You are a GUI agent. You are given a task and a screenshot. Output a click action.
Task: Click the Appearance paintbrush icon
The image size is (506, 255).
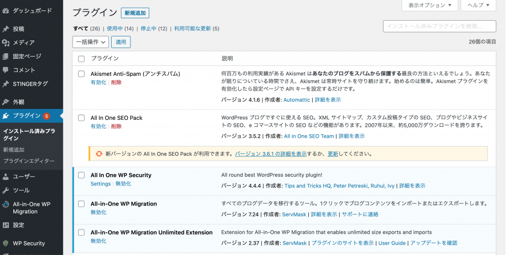coord(5,102)
